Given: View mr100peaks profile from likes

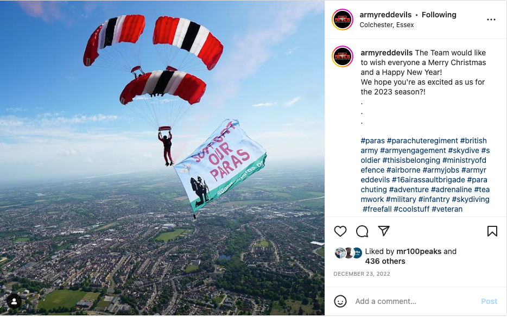Looking at the screenshot, I should (419, 251).
